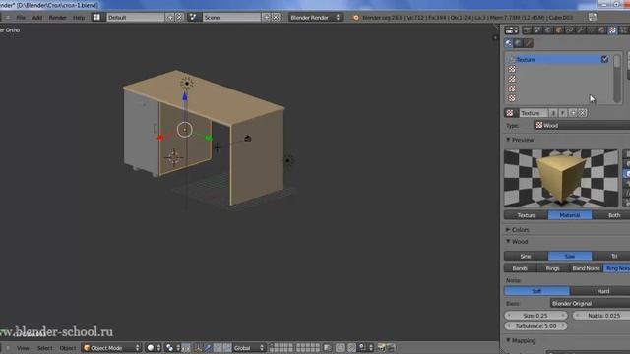Add new texture with plus button
Screen dimensions: 630x354
(573, 113)
